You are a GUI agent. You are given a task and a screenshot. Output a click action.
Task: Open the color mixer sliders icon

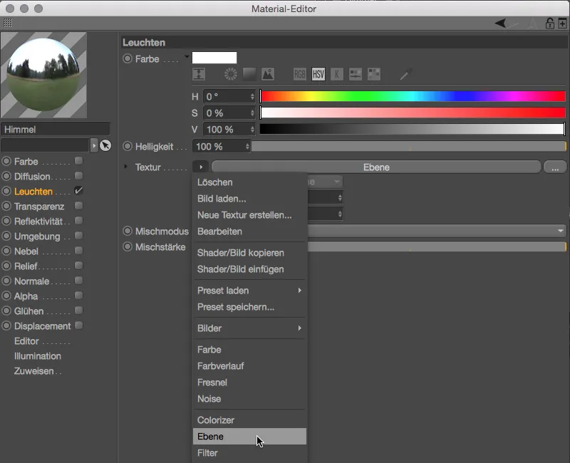pyautogui.click(x=355, y=74)
